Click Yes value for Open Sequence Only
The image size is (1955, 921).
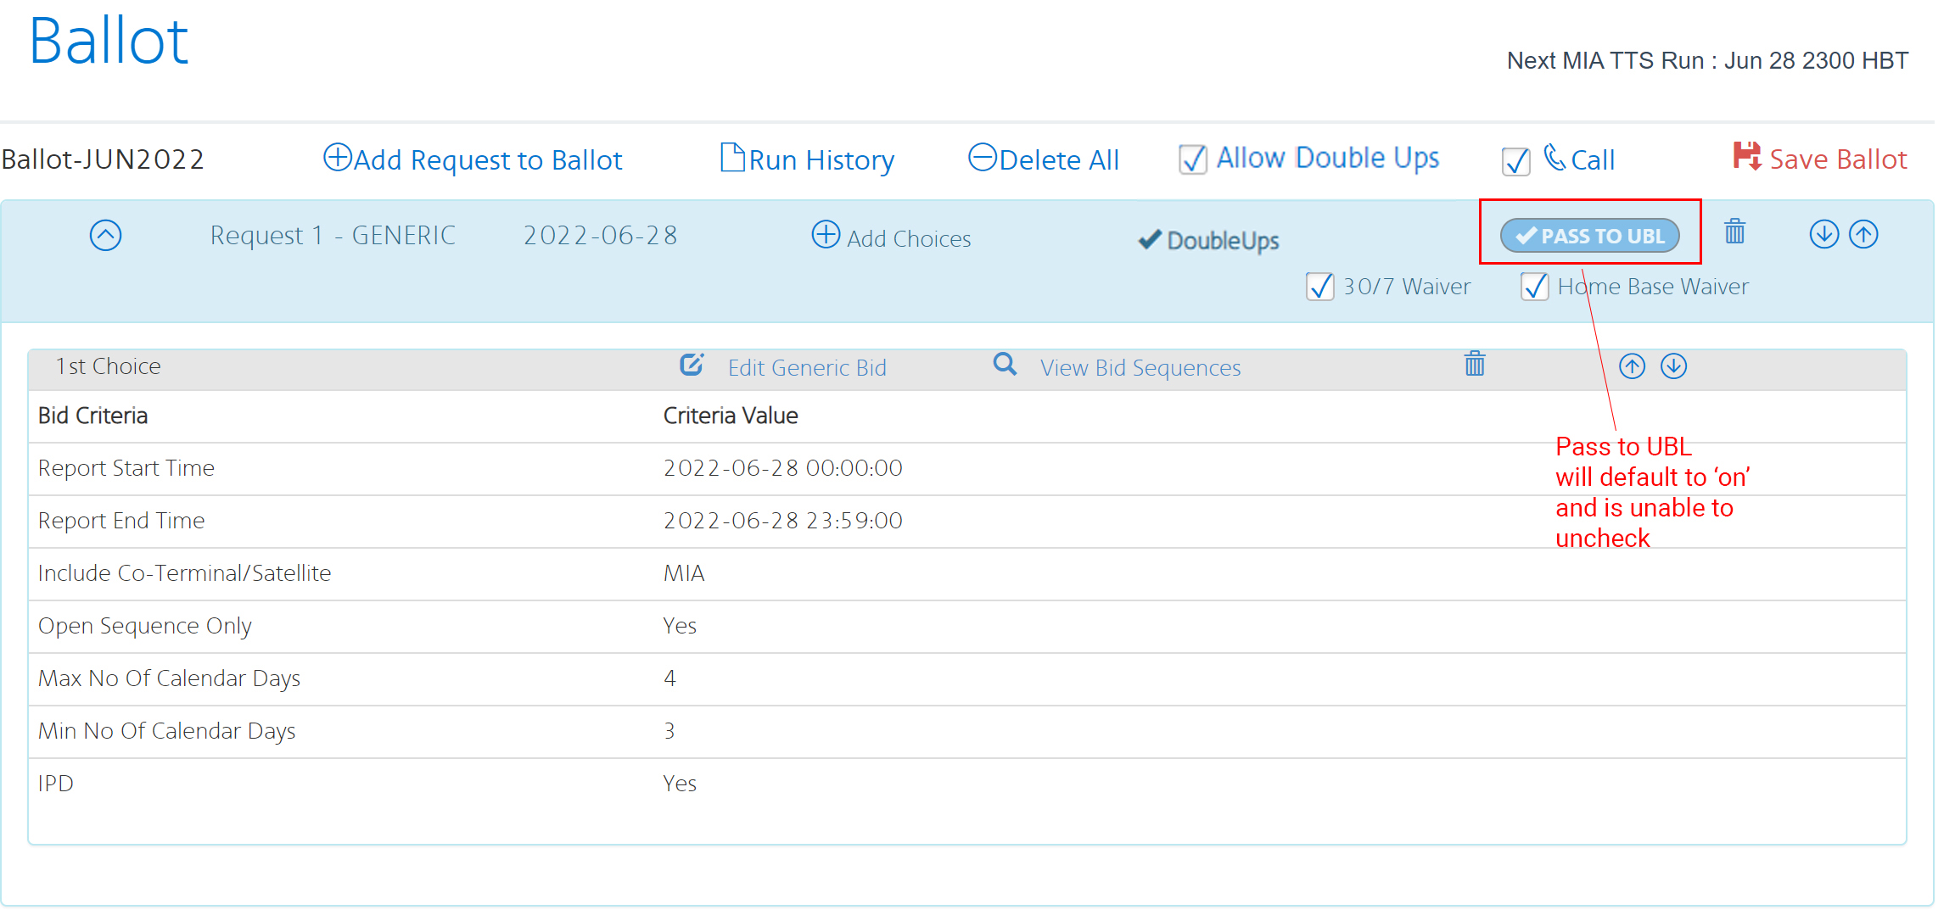680,626
